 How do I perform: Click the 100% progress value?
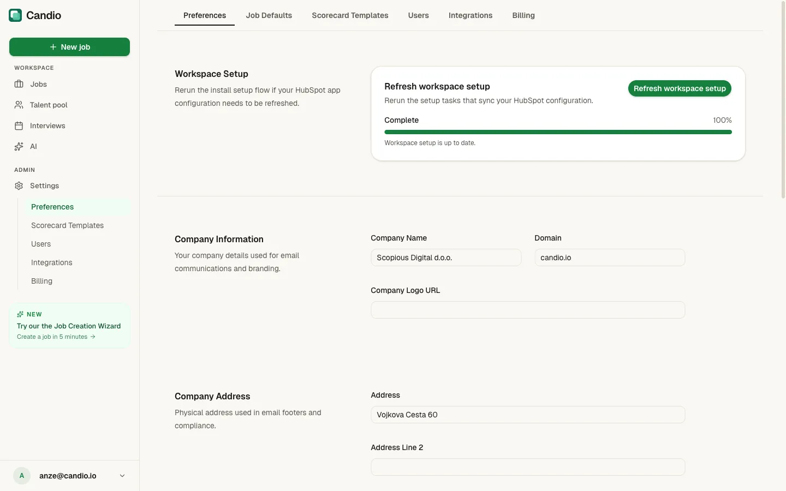[x=722, y=120]
